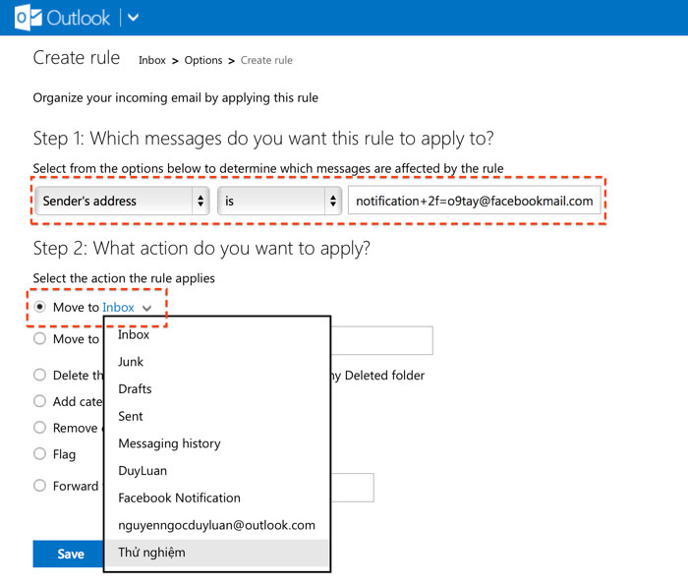Focus the sender email address field
This screenshot has width=688, height=585.
click(475, 201)
